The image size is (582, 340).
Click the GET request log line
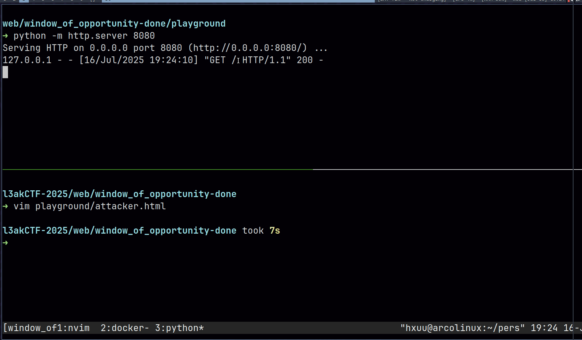[x=163, y=60]
